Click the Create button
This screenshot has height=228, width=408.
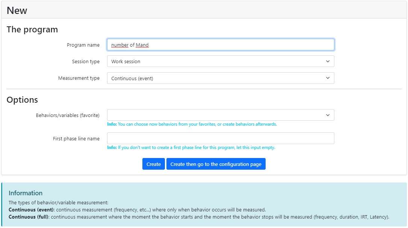pos(154,164)
